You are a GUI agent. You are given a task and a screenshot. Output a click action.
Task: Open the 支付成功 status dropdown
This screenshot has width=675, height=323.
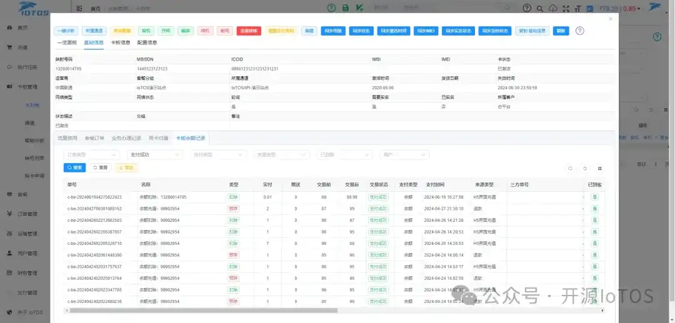click(x=155, y=154)
